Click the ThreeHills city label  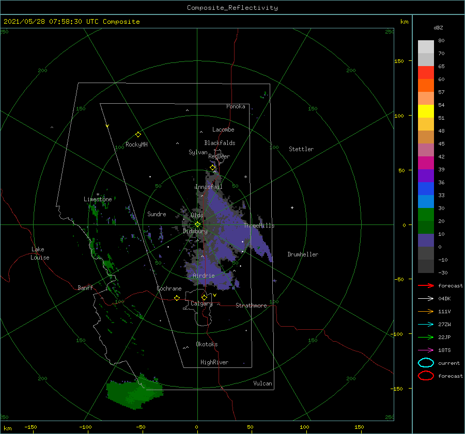point(259,226)
